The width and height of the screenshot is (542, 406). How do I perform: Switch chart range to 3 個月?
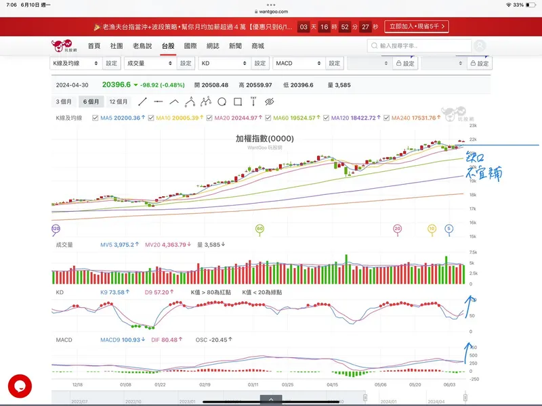pyautogui.click(x=64, y=101)
